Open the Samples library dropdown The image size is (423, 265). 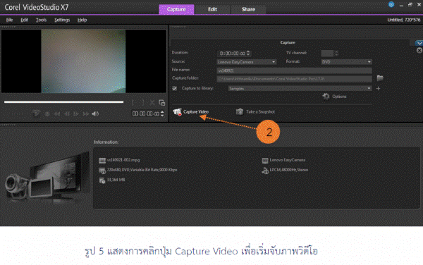click(300, 88)
